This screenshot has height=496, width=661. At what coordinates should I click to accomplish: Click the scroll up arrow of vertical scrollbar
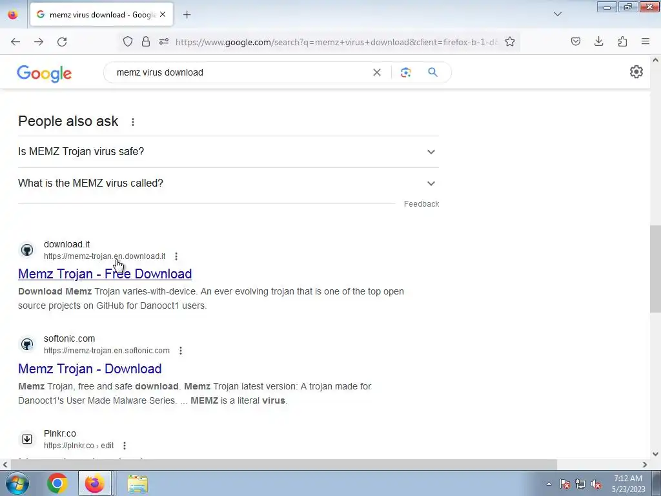(655, 60)
